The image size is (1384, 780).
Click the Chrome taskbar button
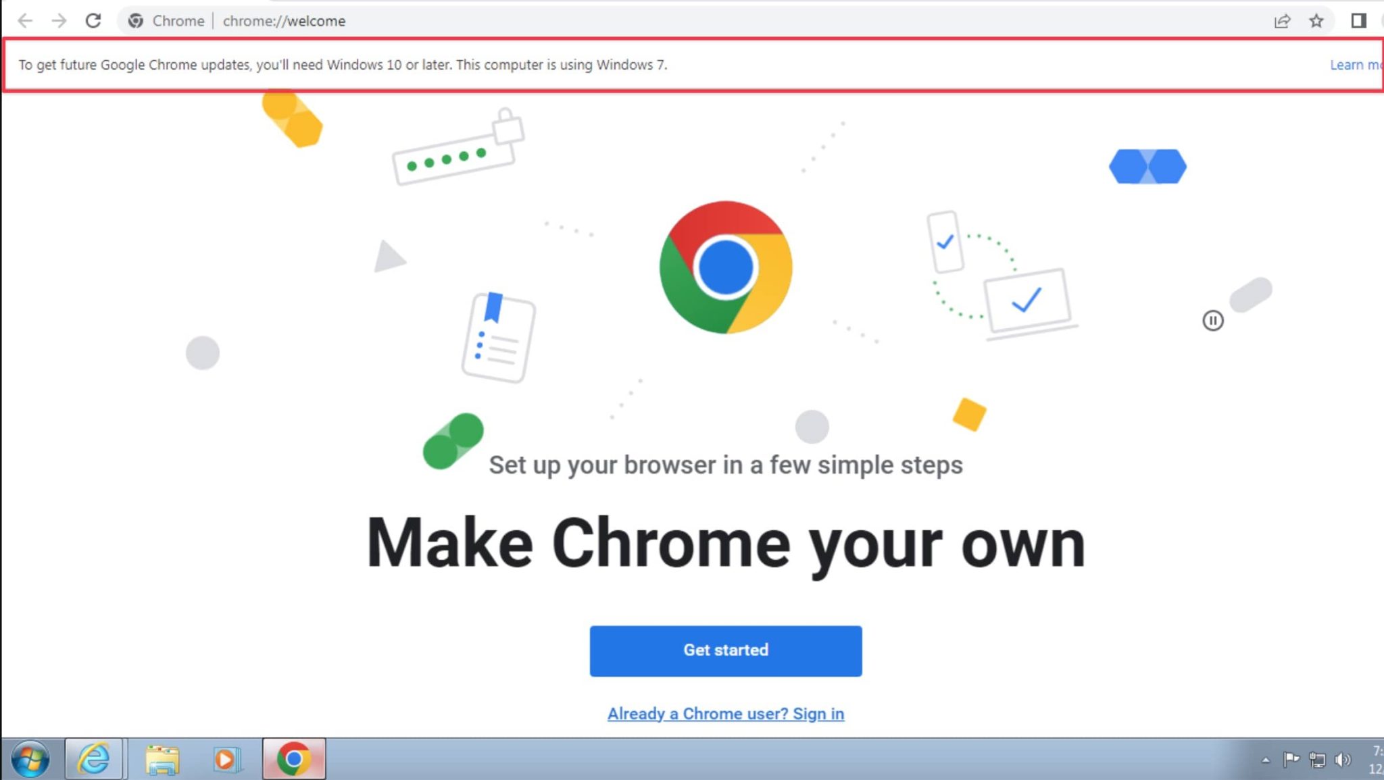pos(294,759)
